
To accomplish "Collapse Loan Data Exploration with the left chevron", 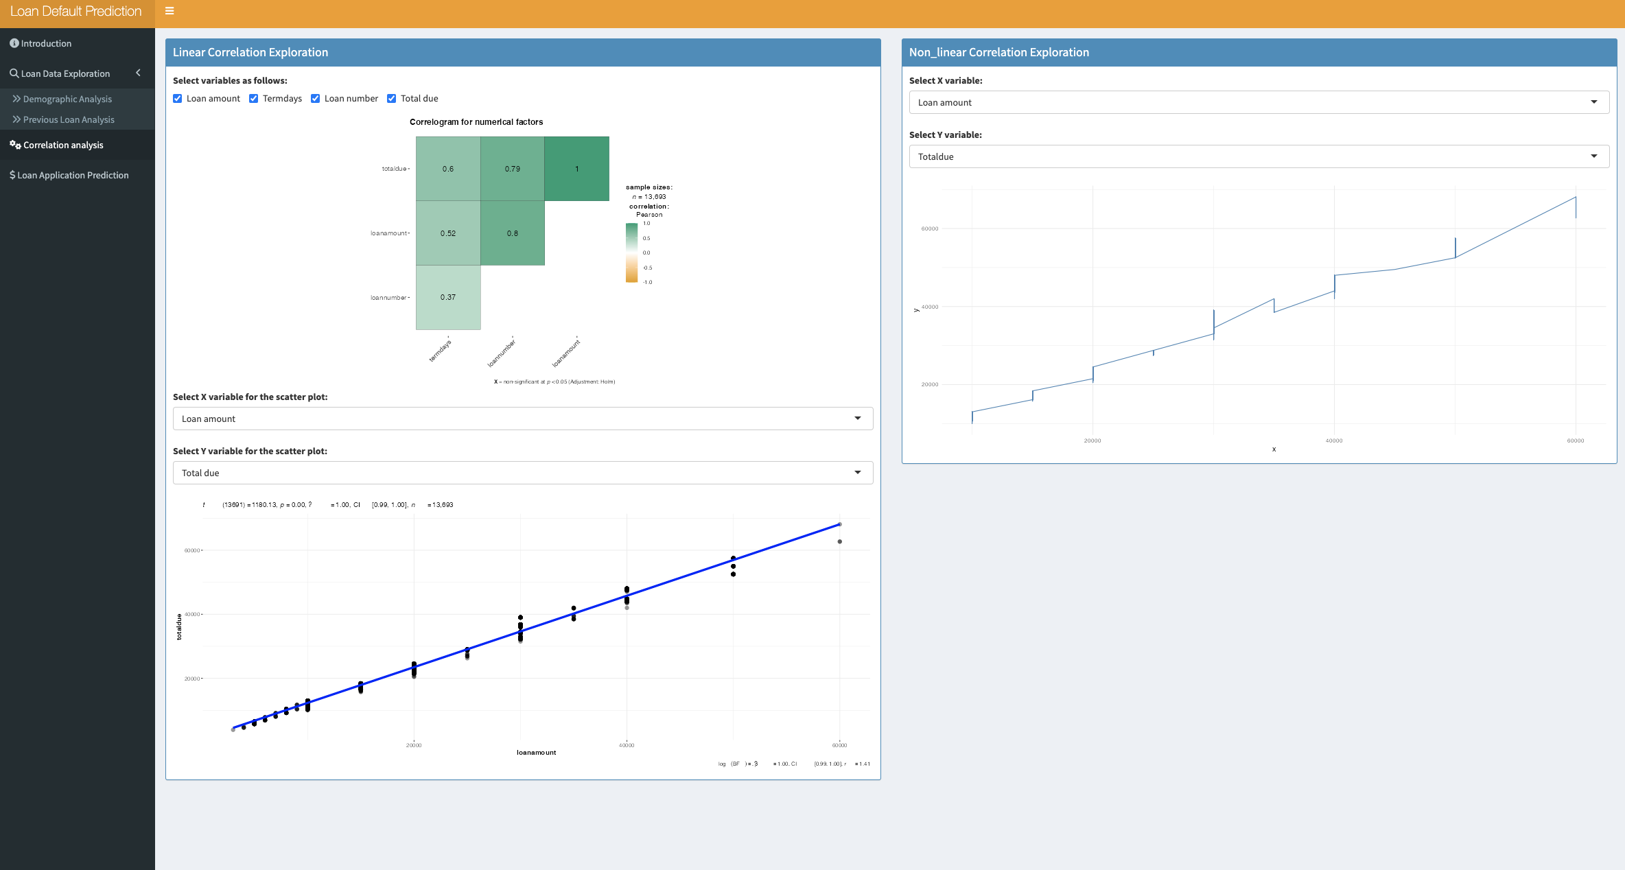I will (x=138, y=73).
